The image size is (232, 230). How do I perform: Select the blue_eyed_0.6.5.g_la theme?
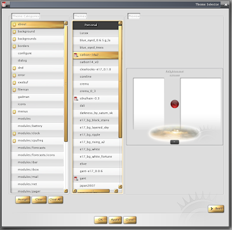pos(96,41)
